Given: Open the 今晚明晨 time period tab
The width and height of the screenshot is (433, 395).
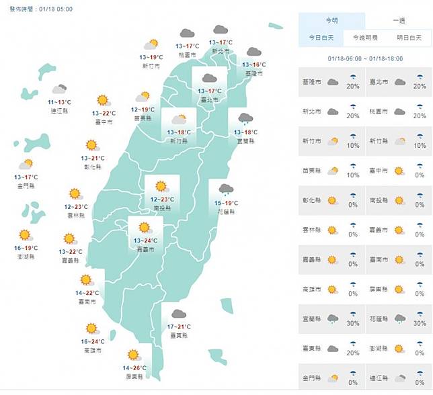Looking at the screenshot, I should [x=365, y=38].
